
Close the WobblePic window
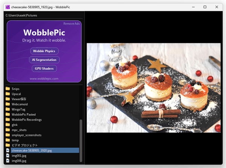point(217,7)
